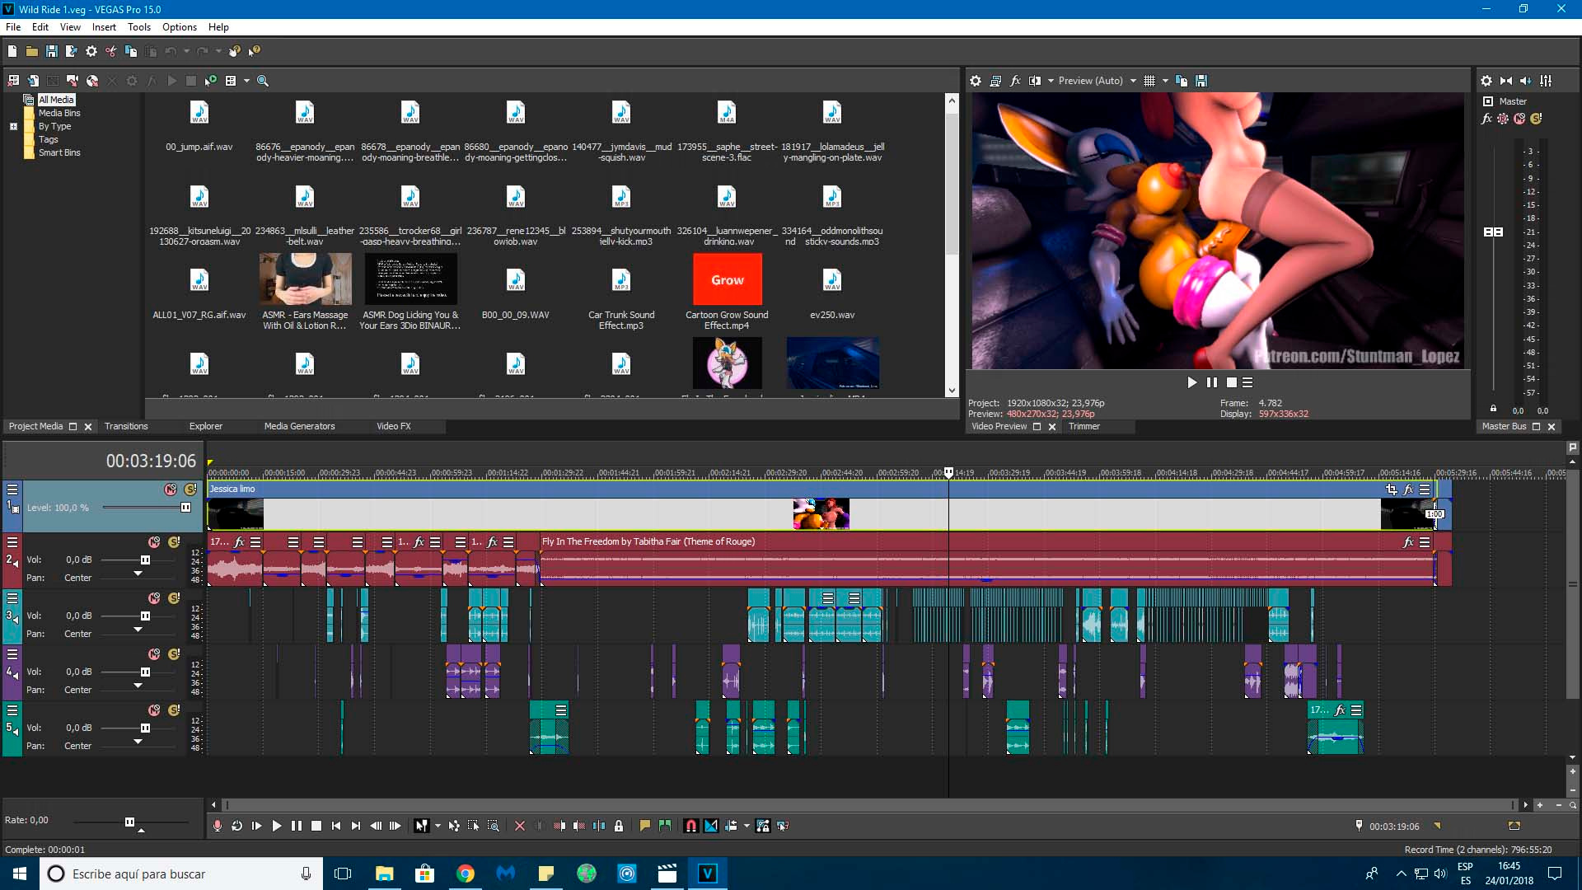Click the Record microphone button in transport bar
The width and height of the screenshot is (1582, 890).
coord(217,826)
